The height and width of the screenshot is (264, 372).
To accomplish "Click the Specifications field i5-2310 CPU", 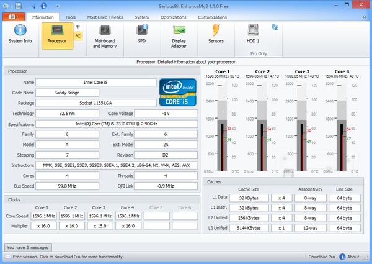I will tap(117, 124).
